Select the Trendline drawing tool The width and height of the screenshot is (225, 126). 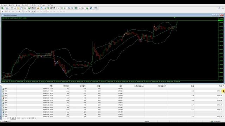point(16,11)
